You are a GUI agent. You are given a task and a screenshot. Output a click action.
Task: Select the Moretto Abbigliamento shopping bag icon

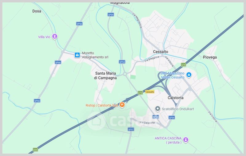click(x=77, y=55)
